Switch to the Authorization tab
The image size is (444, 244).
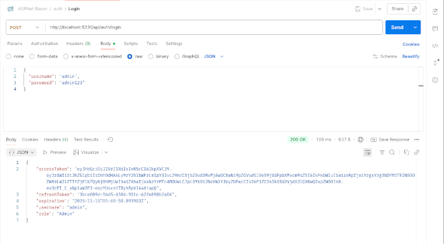44,44
